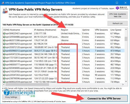130x104 pixels.
Task: Click the server icon beside vpn172132612.opengw.net
Action: [x=4, y=58]
